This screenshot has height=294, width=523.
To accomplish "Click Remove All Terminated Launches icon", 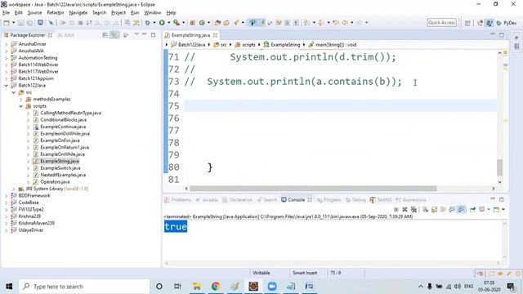I will pyautogui.click(x=413, y=209).
